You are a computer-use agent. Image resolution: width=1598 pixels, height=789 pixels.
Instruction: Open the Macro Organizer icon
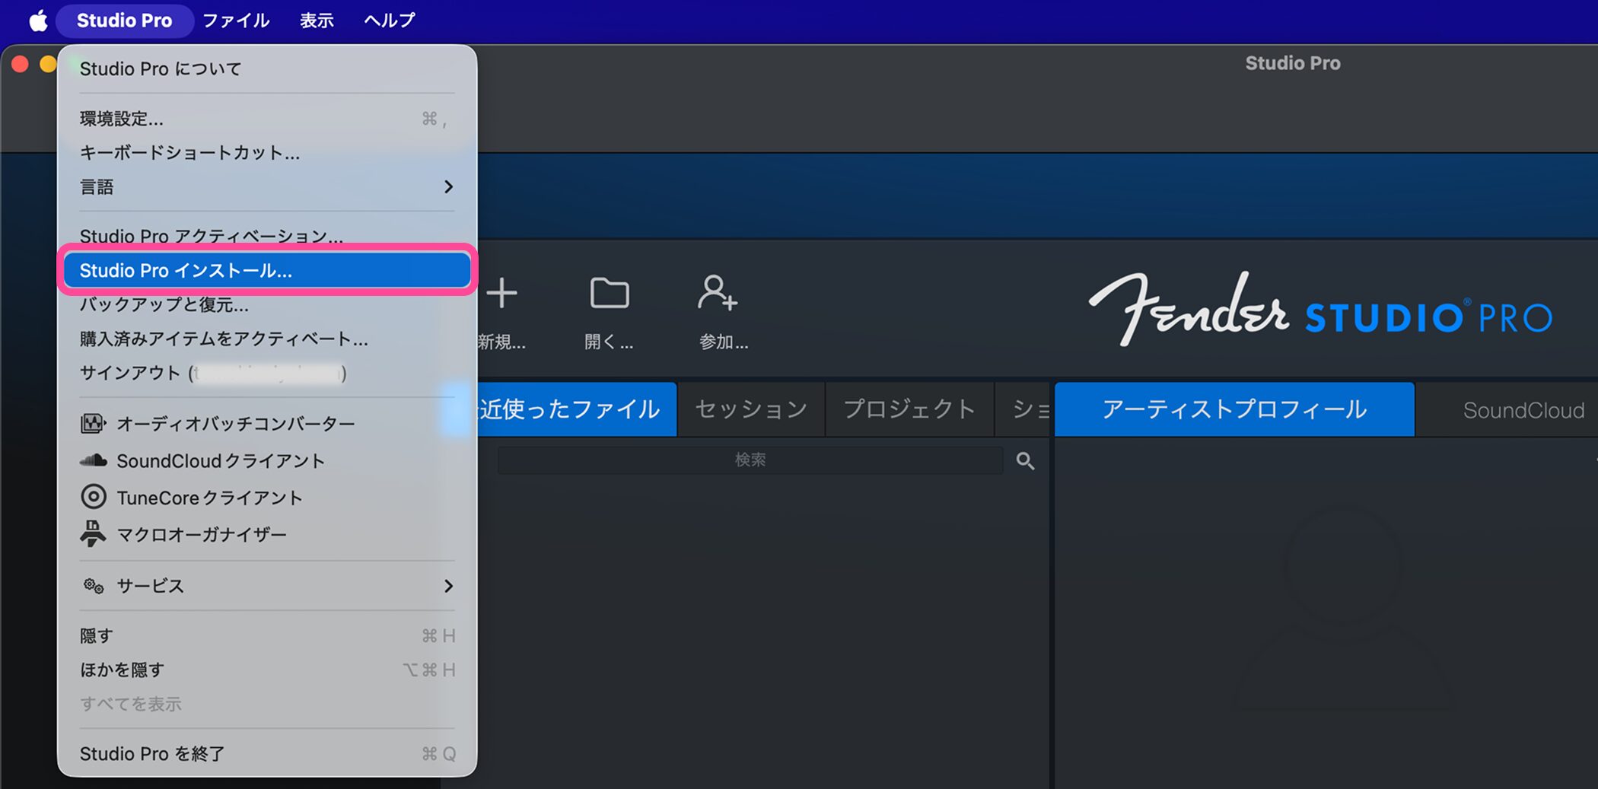click(x=93, y=533)
